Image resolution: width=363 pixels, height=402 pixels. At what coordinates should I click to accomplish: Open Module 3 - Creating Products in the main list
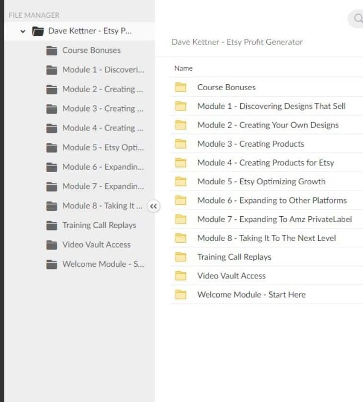pyautogui.click(x=251, y=144)
